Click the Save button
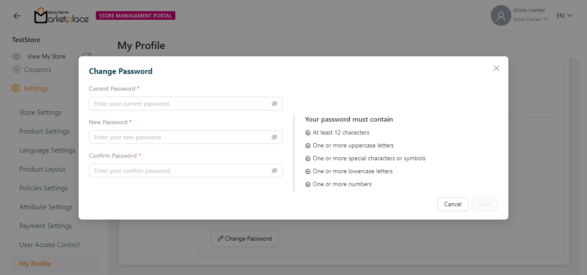The height and width of the screenshot is (275, 587). (x=485, y=204)
